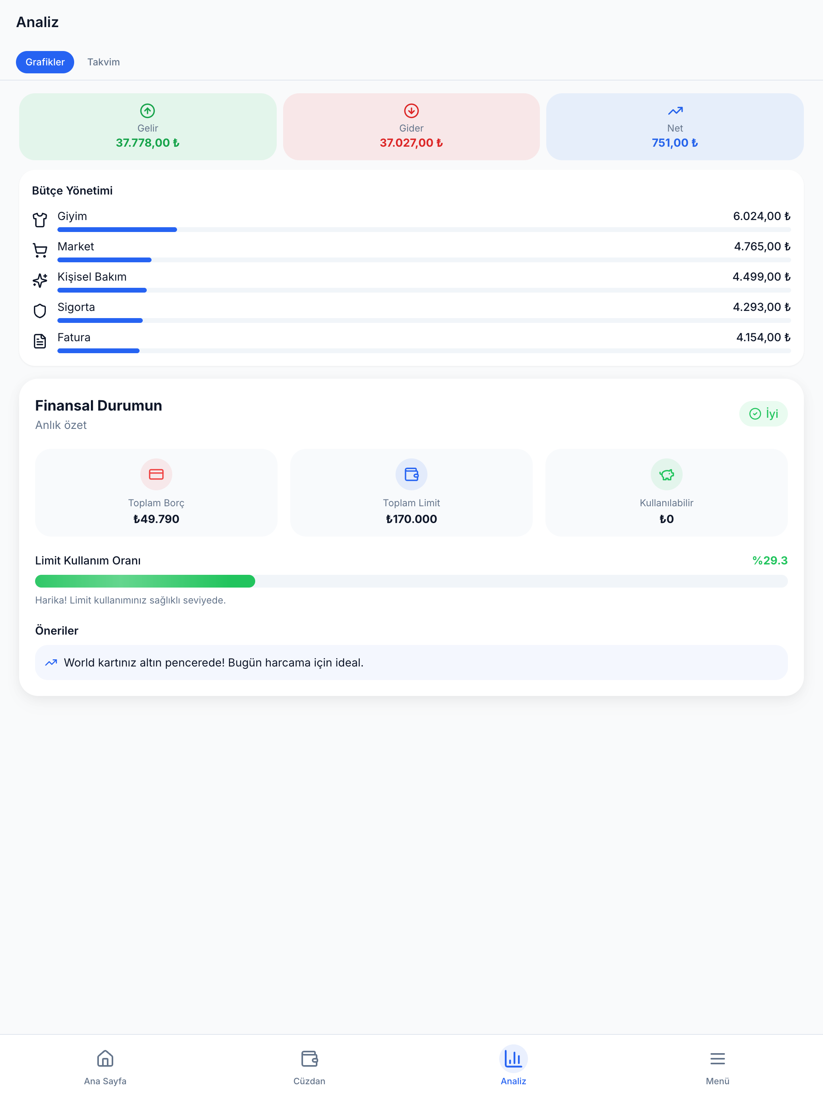The height and width of the screenshot is (1097, 823).
Task: Open the Net summary card
Action: [x=675, y=126]
